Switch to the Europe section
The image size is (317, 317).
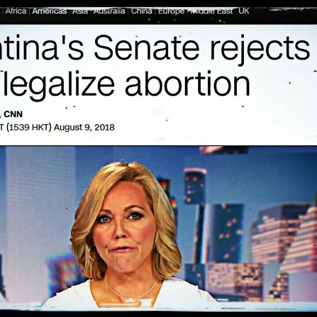[171, 11]
